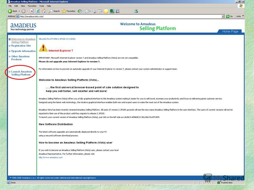The height and width of the screenshot is (190, 254).
Task: Open Welcome to Amadeus Selling Platform link
Action: coord(23,40)
